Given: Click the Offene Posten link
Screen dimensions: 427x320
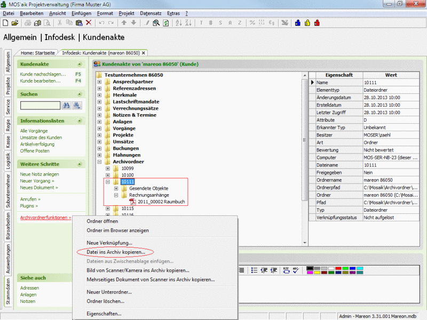Looking at the screenshot, I should pyautogui.click(x=35, y=151).
